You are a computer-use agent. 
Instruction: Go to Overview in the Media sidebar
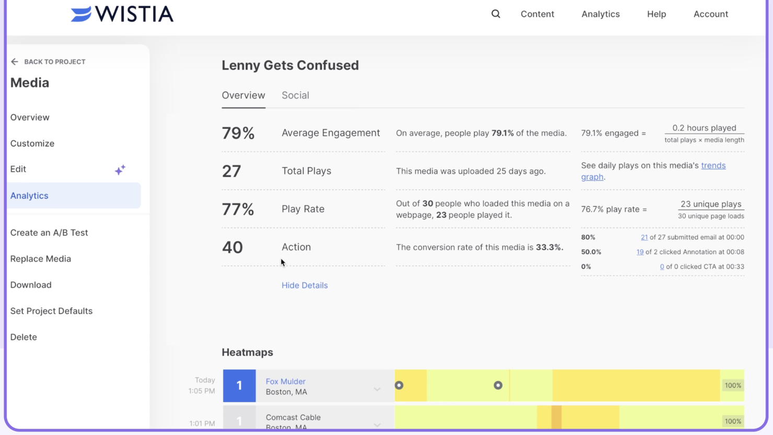pos(30,117)
